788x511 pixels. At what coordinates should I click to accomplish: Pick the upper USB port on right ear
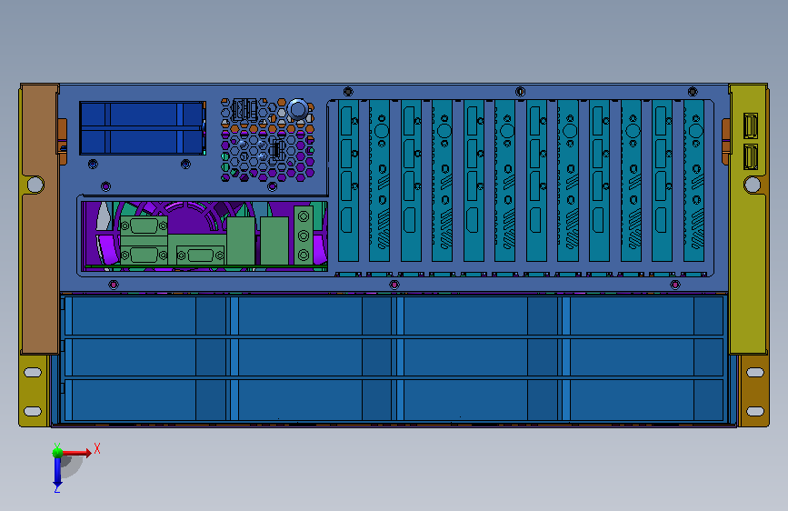(751, 125)
